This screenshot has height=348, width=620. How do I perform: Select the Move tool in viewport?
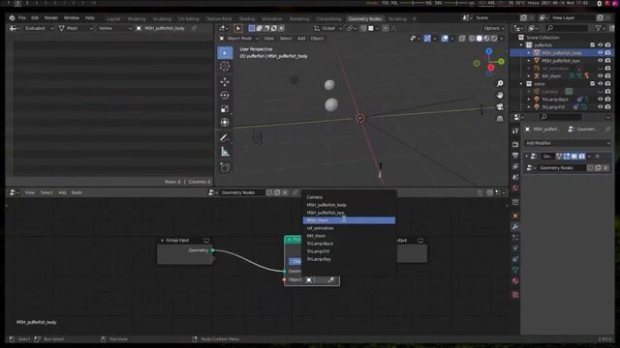coord(225,81)
